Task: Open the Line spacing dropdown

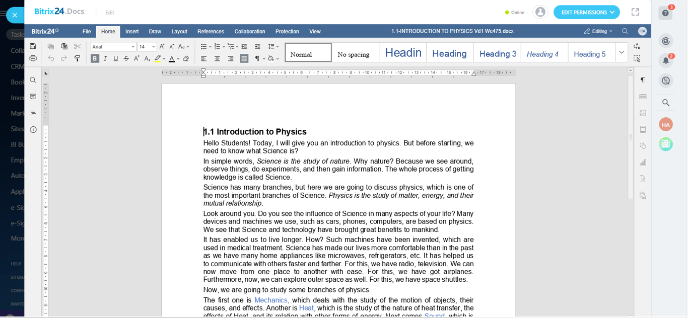Action: [273, 46]
